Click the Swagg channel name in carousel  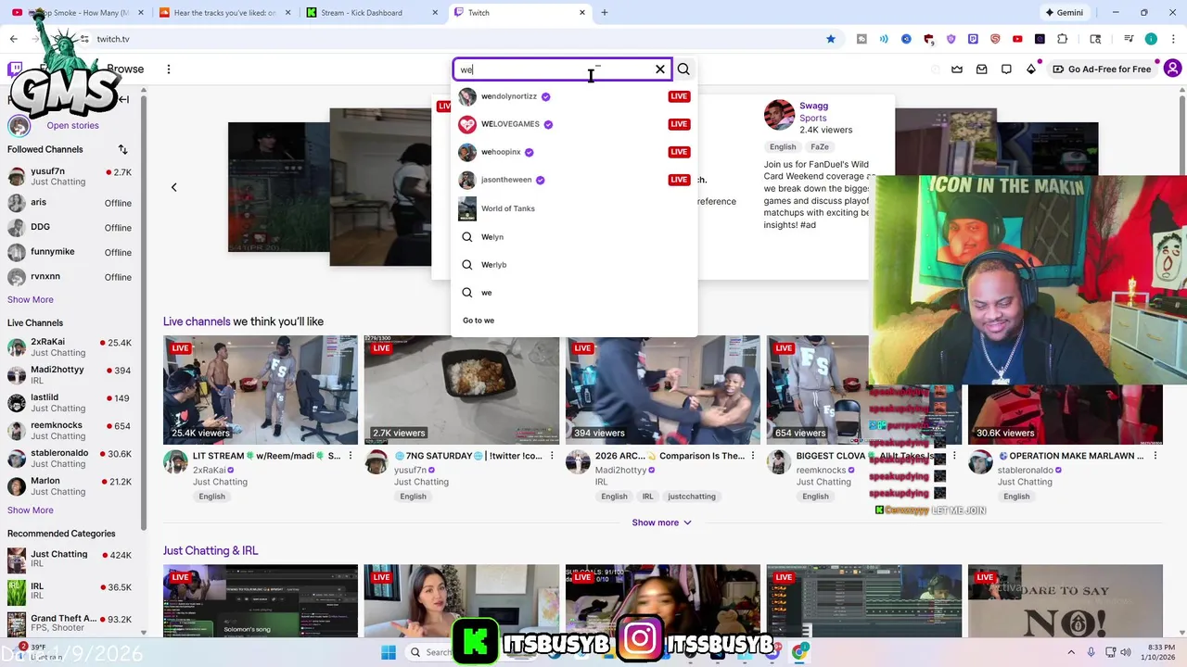point(813,106)
